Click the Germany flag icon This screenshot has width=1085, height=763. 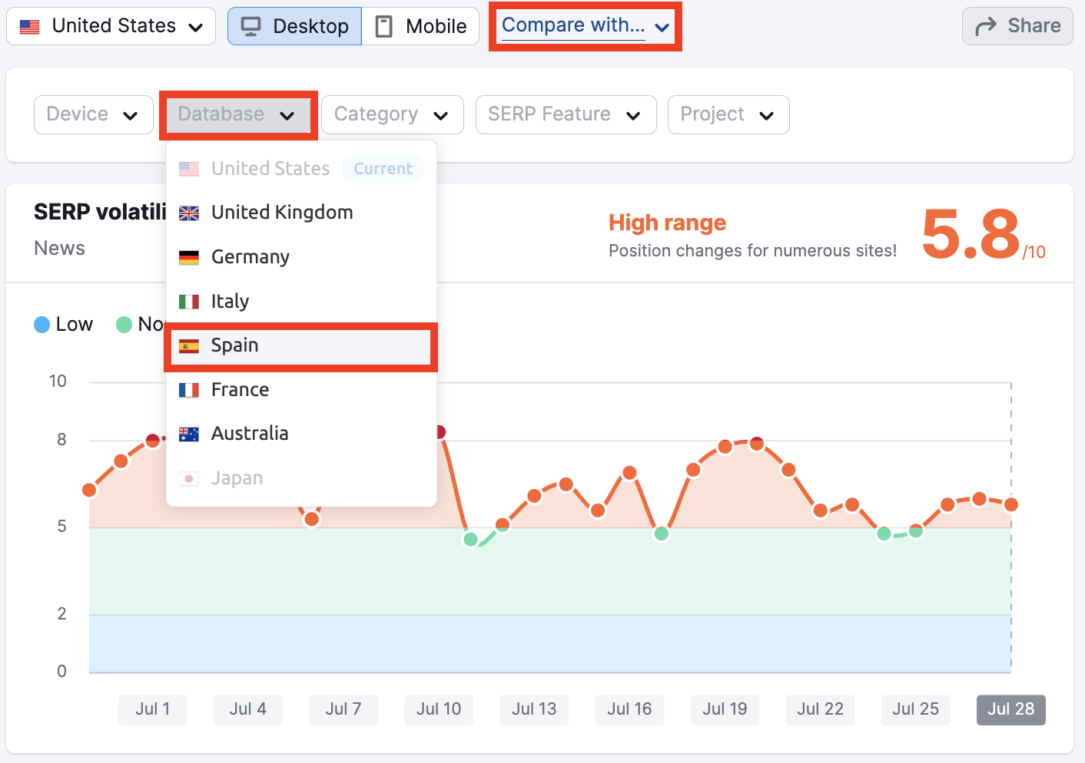(189, 257)
